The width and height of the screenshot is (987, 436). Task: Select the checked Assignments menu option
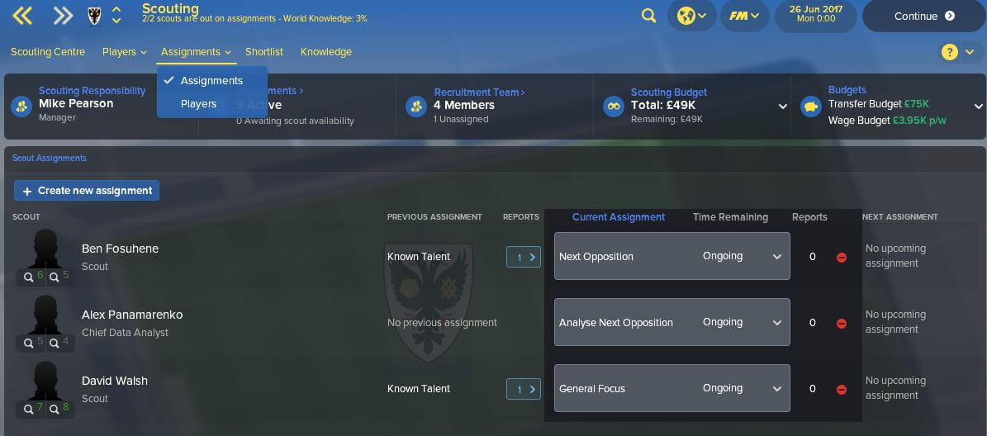pyautogui.click(x=212, y=81)
